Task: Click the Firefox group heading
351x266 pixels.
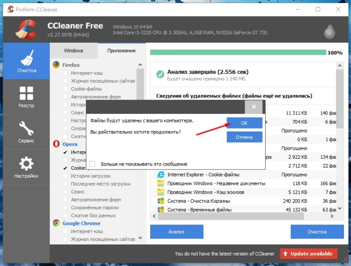Action: pyautogui.click(x=71, y=65)
